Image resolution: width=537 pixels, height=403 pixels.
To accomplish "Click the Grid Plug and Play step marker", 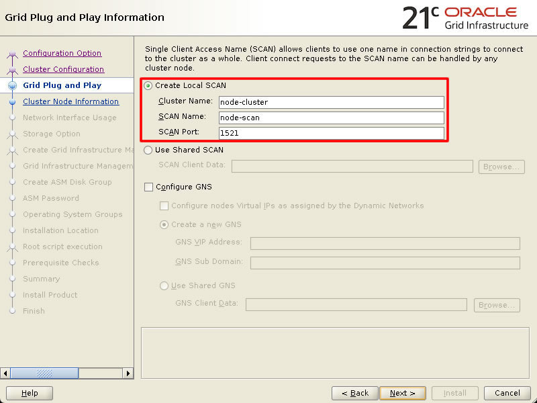I will (x=13, y=85).
